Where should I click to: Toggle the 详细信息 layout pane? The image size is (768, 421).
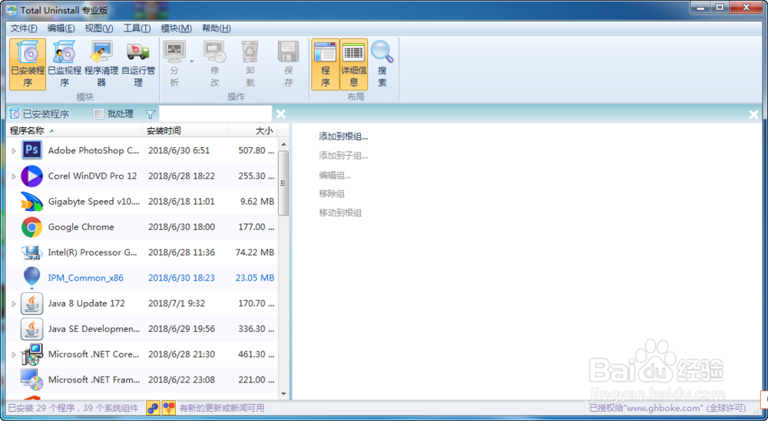pyautogui.click(x=353, y=64)
